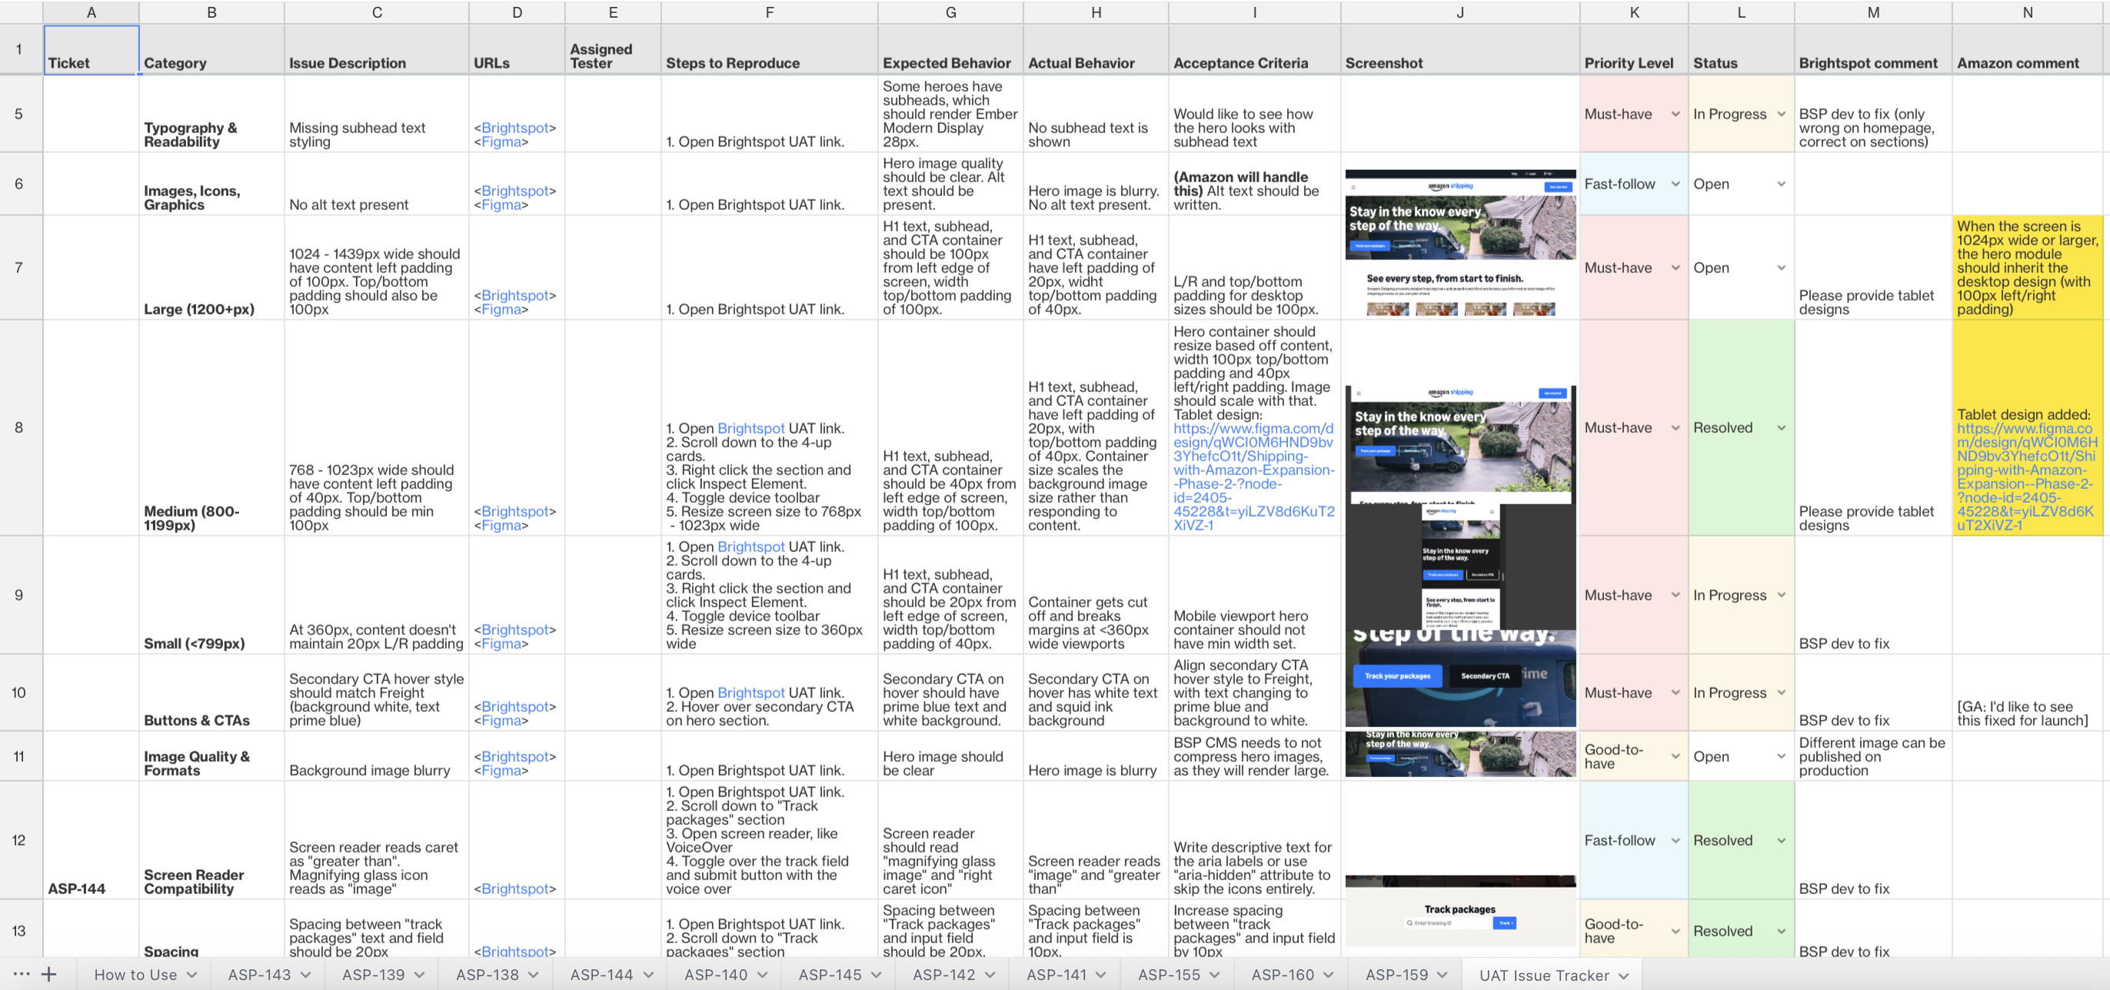This screenshot has height=990, width=2110.
Task: Select the UAT Issue Tracker tab
Action: point(1543,975)
